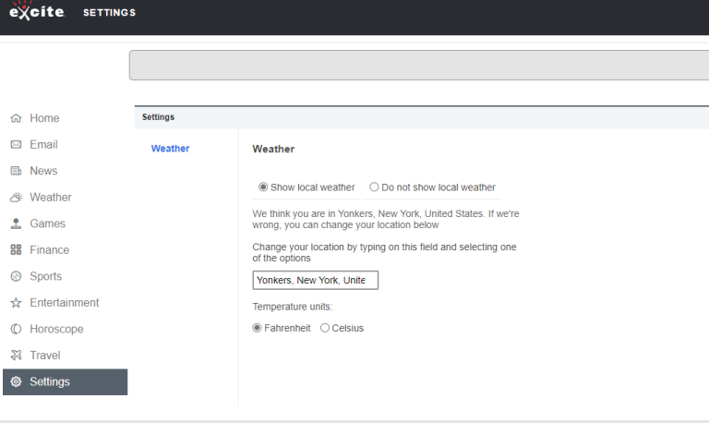
Task: Click the News newspaper icon
Action: [16, 171]
